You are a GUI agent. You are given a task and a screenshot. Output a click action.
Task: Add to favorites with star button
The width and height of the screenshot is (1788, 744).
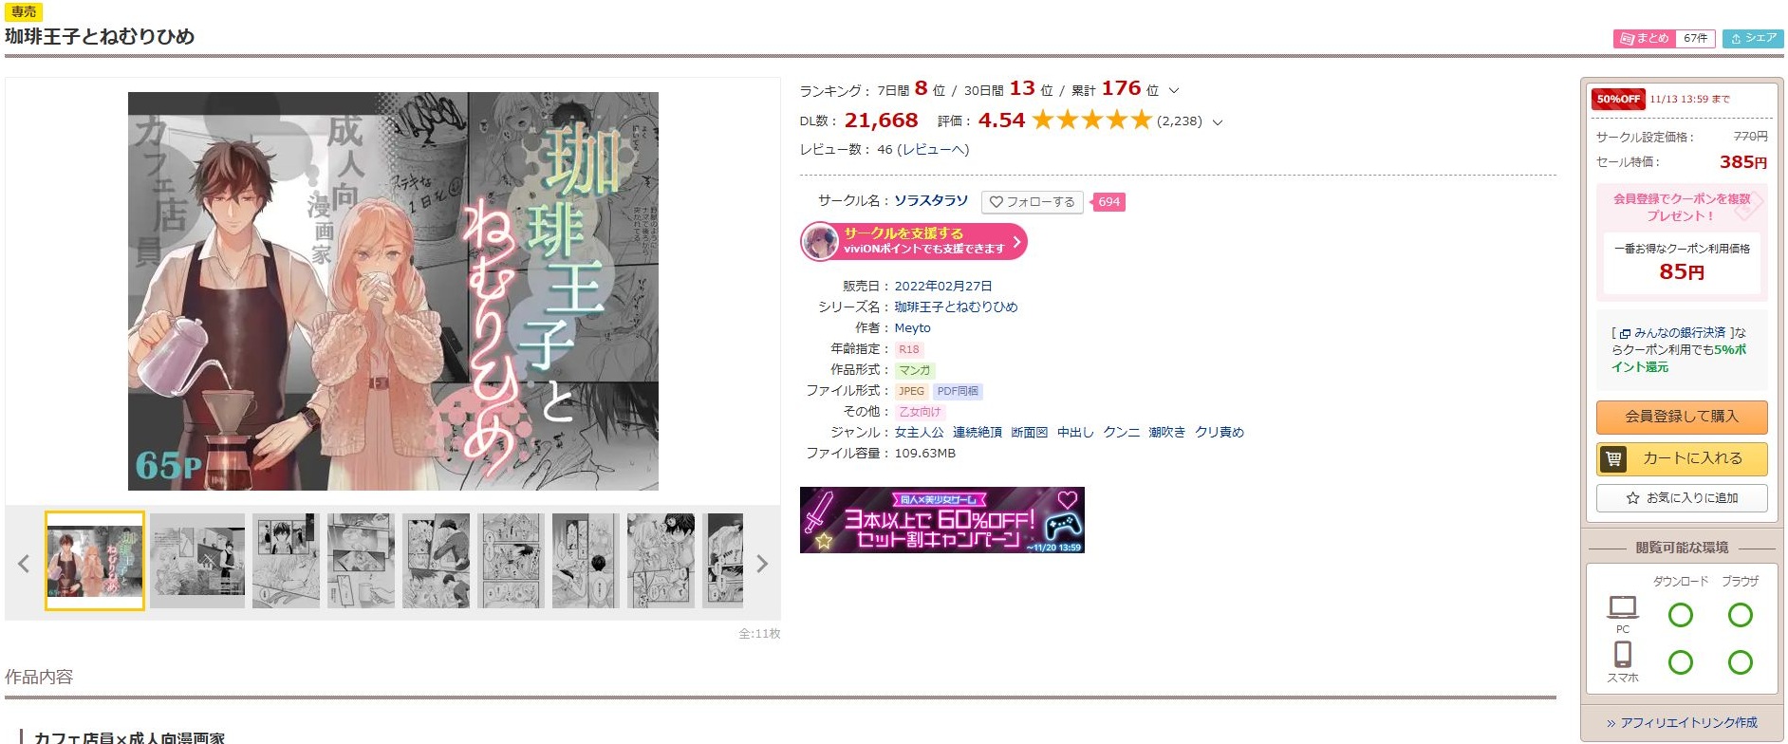click(x=1682, y=498)
